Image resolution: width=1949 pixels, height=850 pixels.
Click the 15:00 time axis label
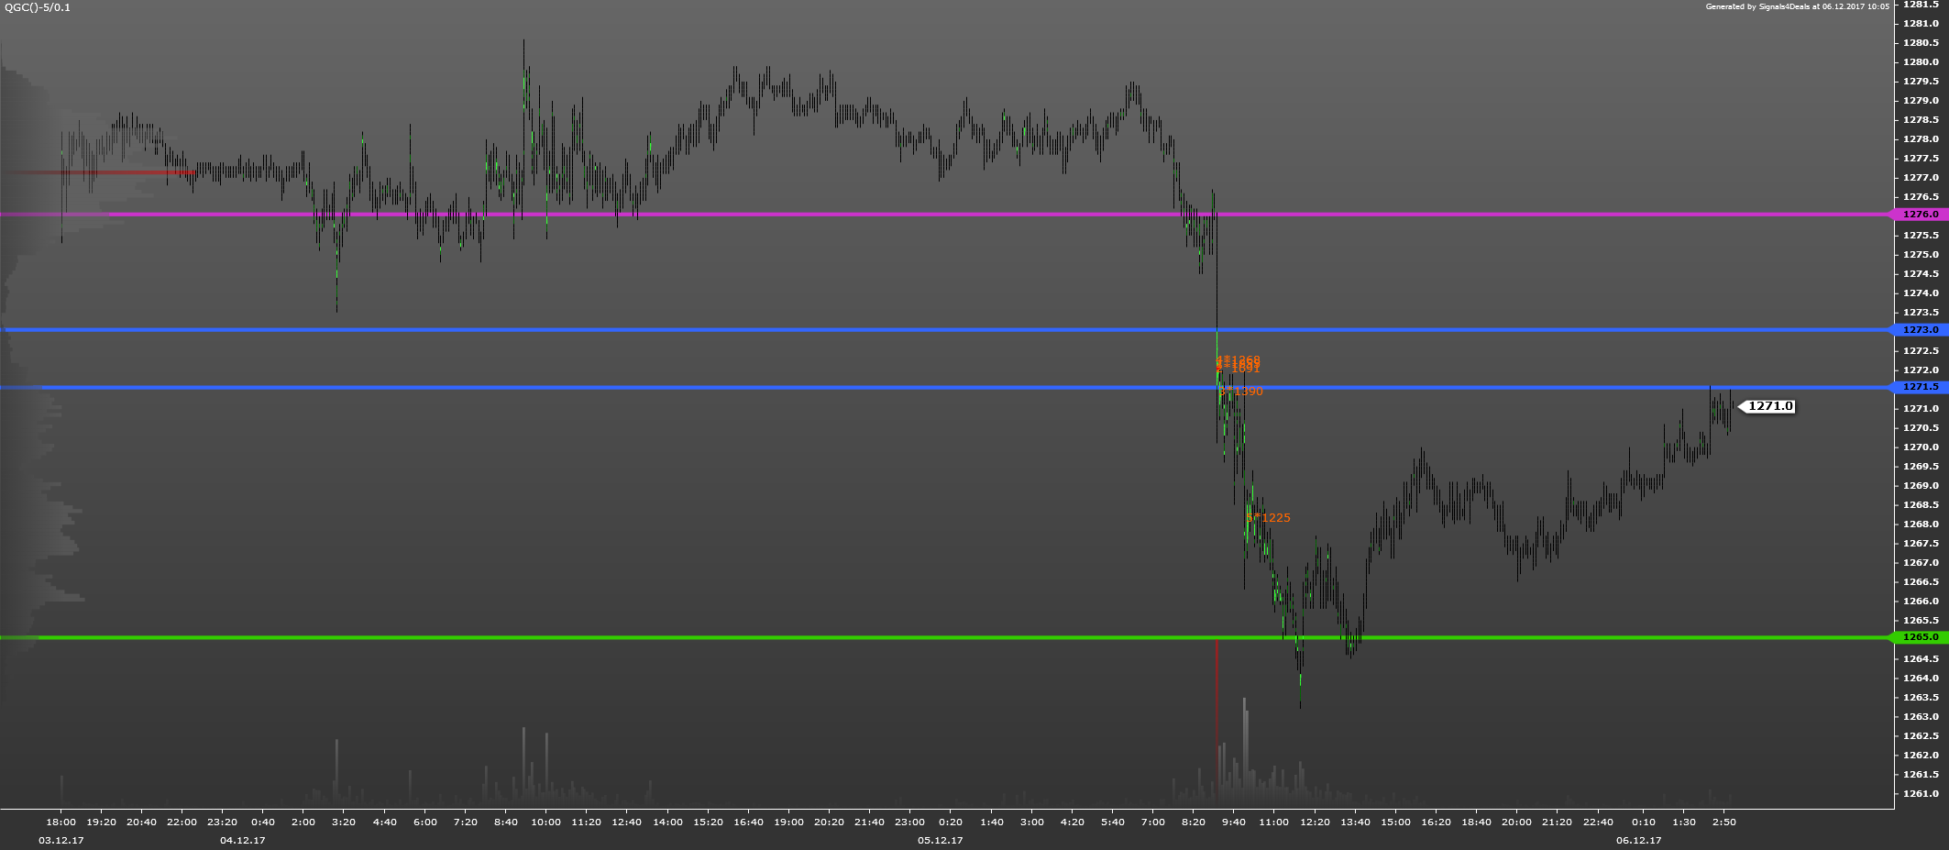pyautogui.click(x=1395, y=822)
